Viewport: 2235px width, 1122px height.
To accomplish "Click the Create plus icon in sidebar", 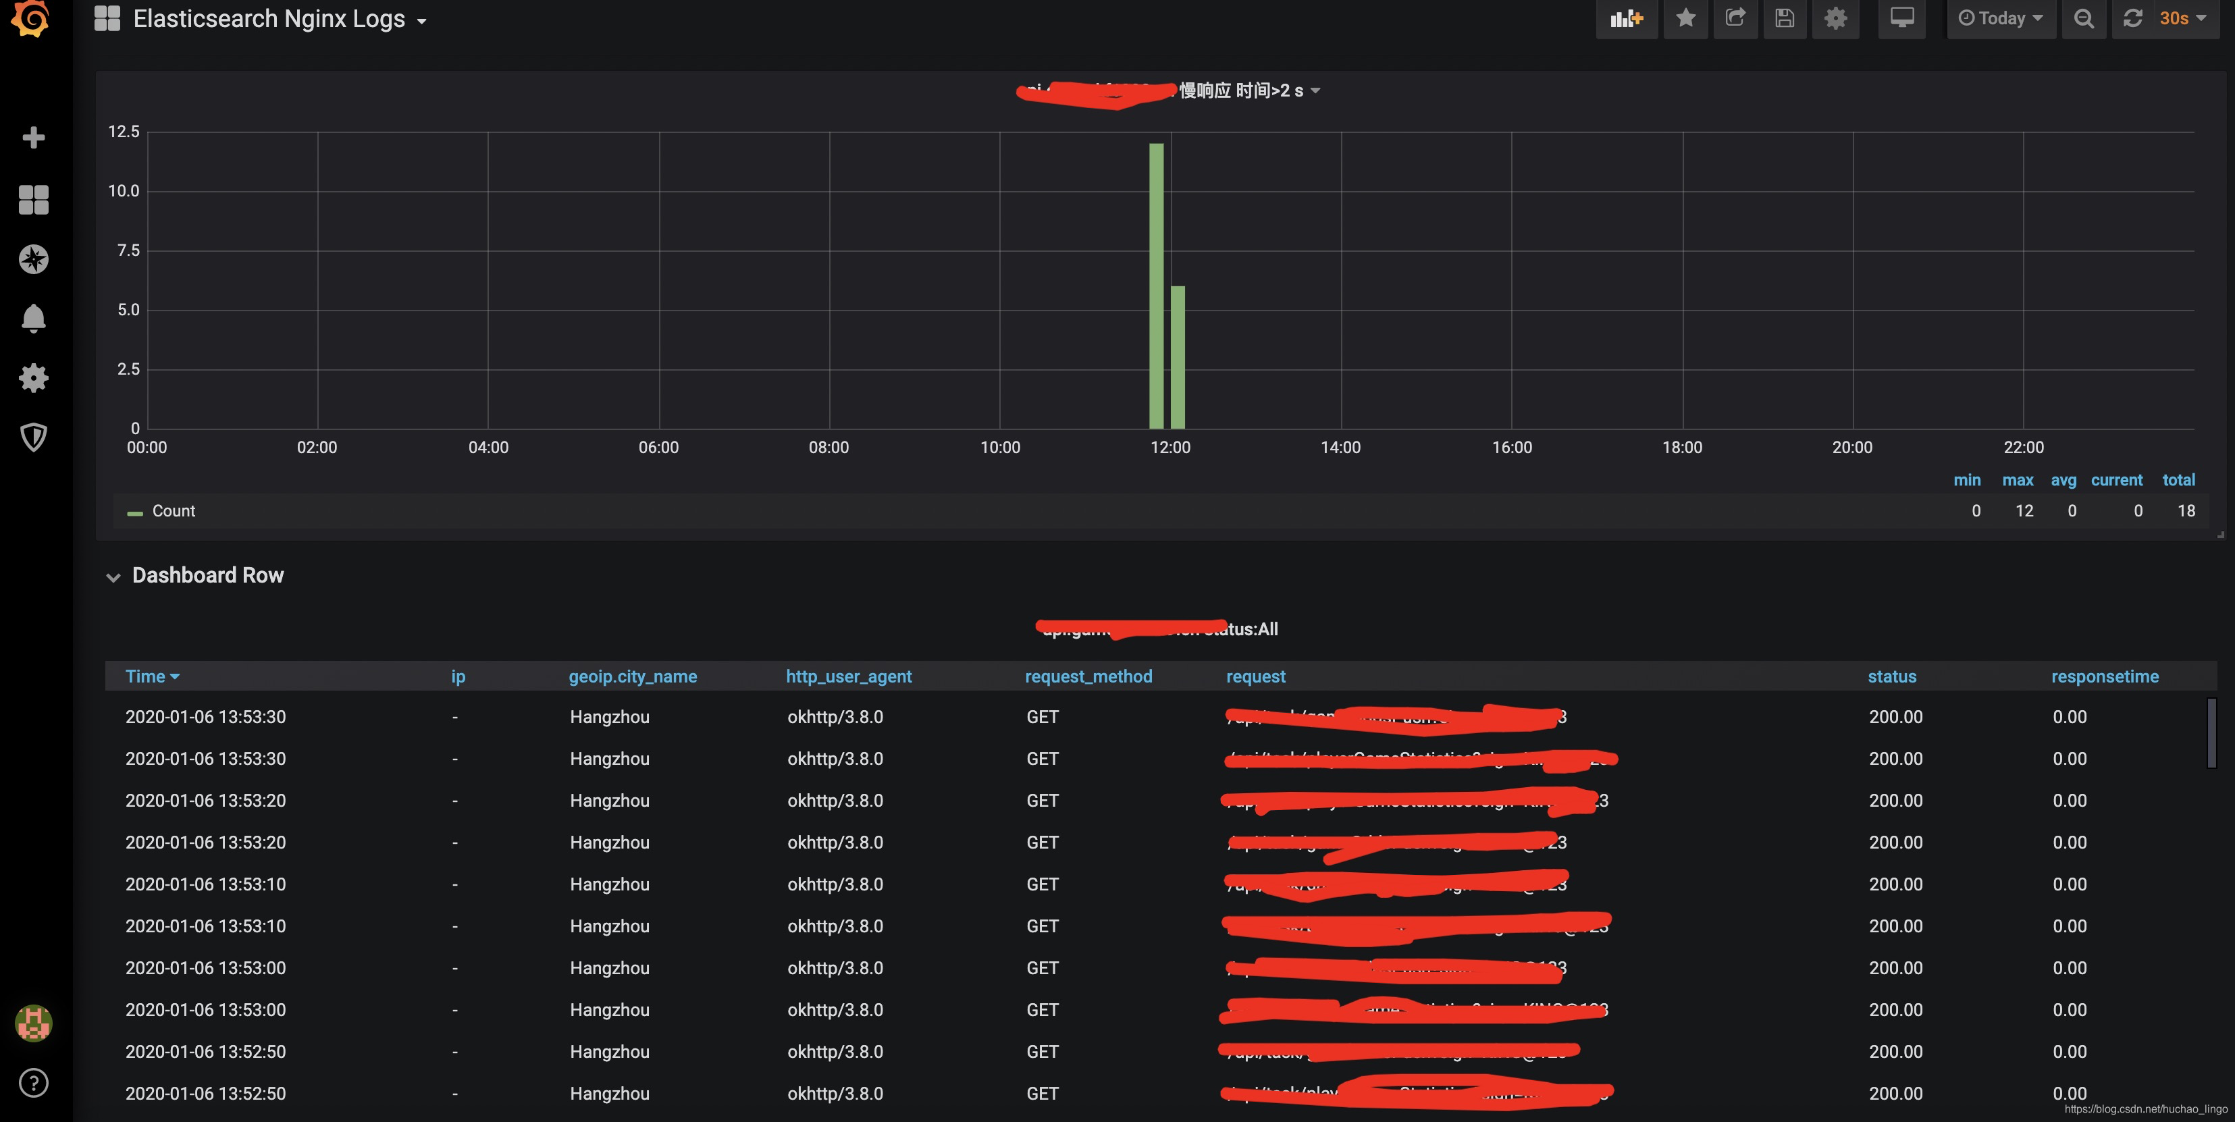I will pos(34,137).
